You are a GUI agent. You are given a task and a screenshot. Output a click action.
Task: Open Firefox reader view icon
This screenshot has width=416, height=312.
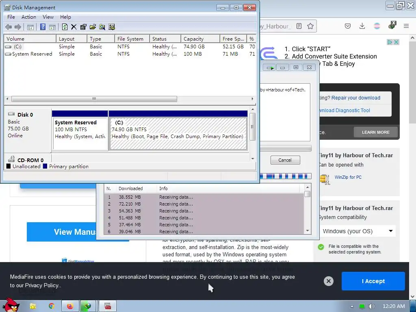(299, 26)
